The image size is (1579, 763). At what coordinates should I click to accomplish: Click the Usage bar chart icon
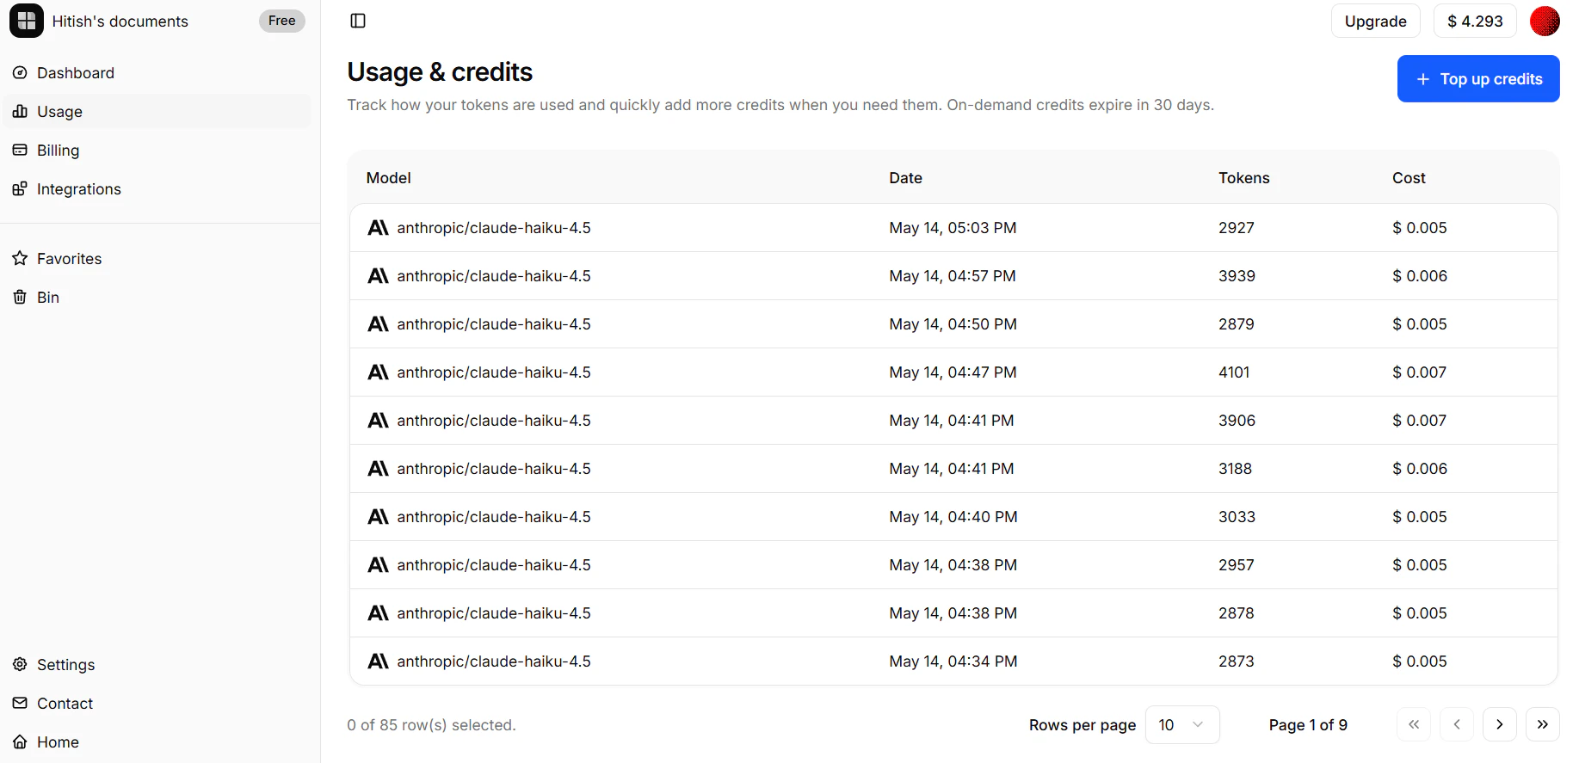20,112
